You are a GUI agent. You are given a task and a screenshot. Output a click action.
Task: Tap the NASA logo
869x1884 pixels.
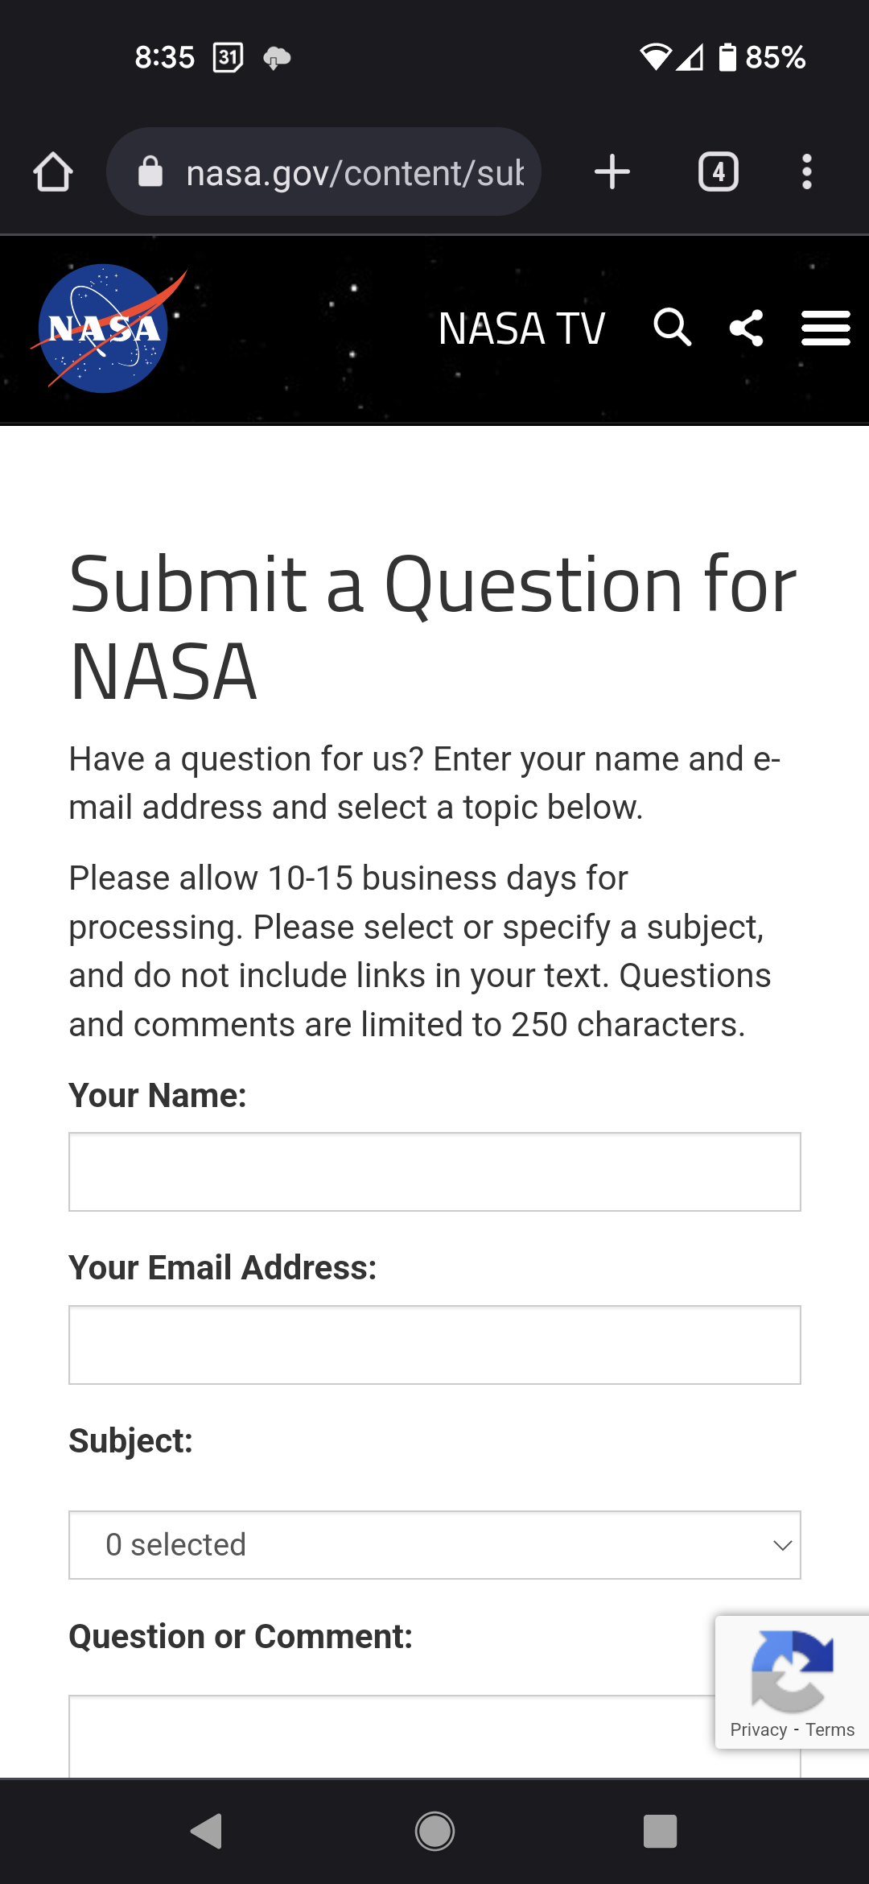coord(105,328)
